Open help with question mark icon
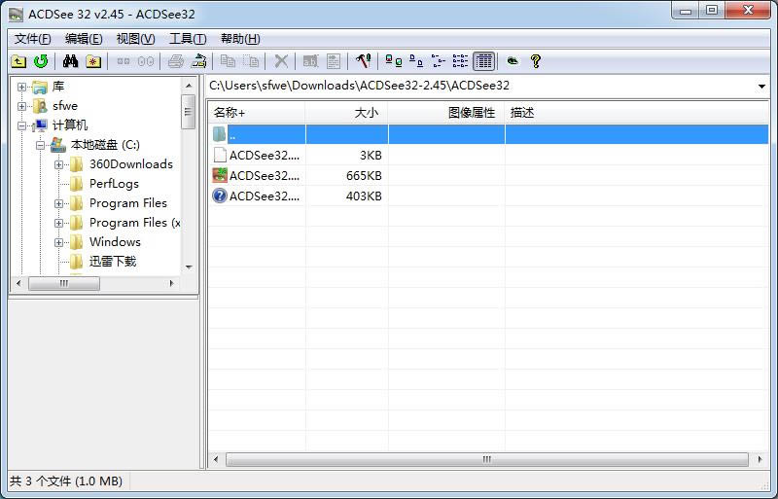Viewport: 778px width, 499px height. tap(536, 61)
